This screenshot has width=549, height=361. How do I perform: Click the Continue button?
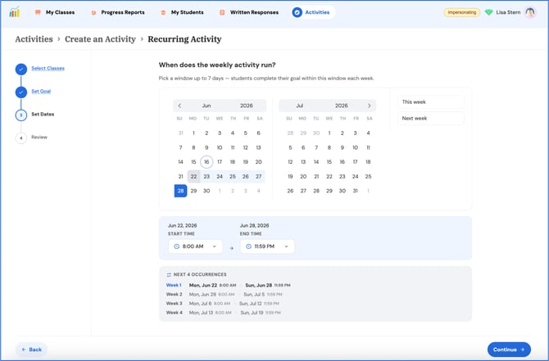pos(509,350)
